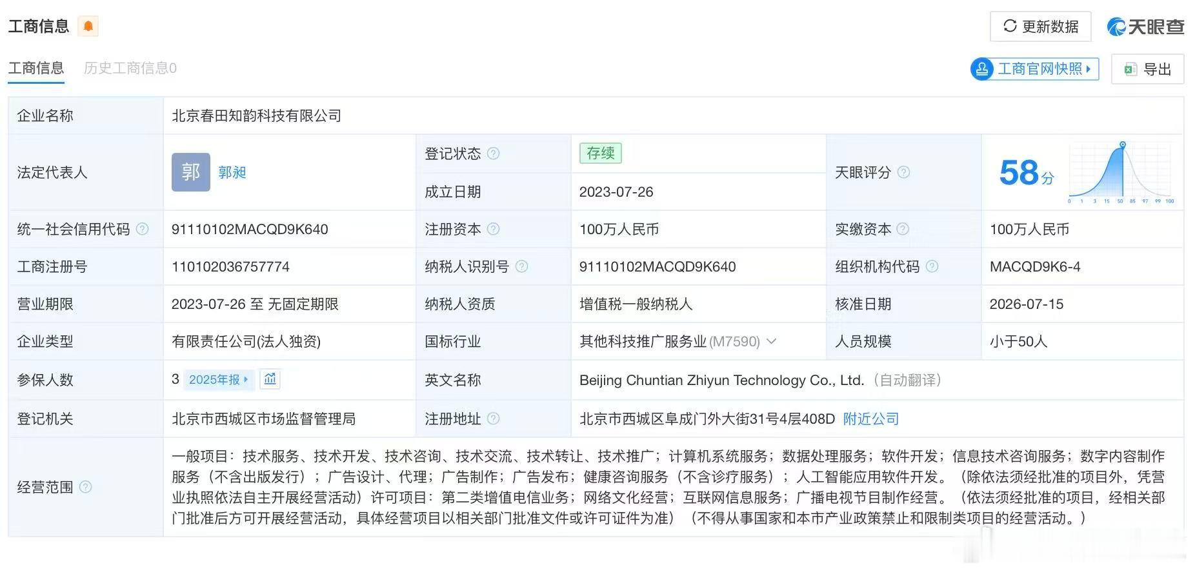The image size is (1195, 574).
Task: Click English name Beijing Chuntian Zhiyun Technology
Action: tap(722, 380)
